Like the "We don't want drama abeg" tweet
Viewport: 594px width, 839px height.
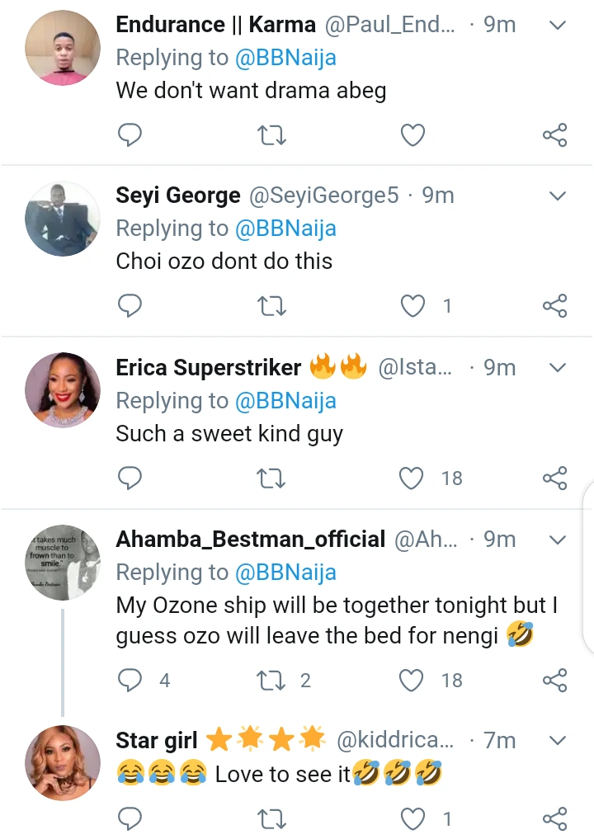(x=412, y=134)
